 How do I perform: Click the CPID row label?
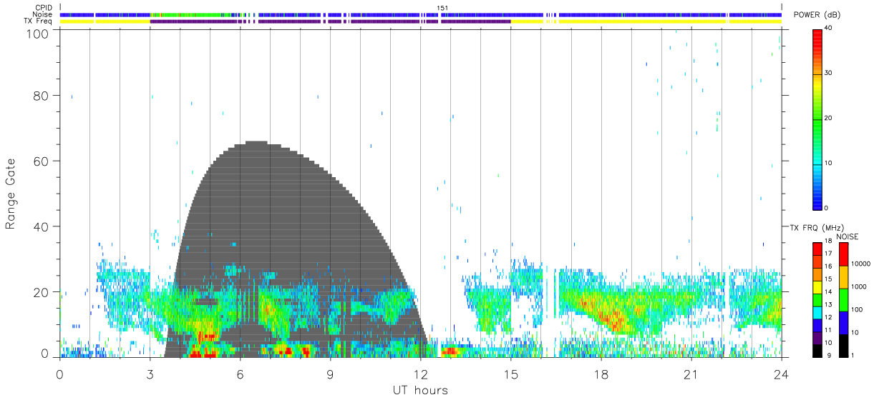(44, 8)
